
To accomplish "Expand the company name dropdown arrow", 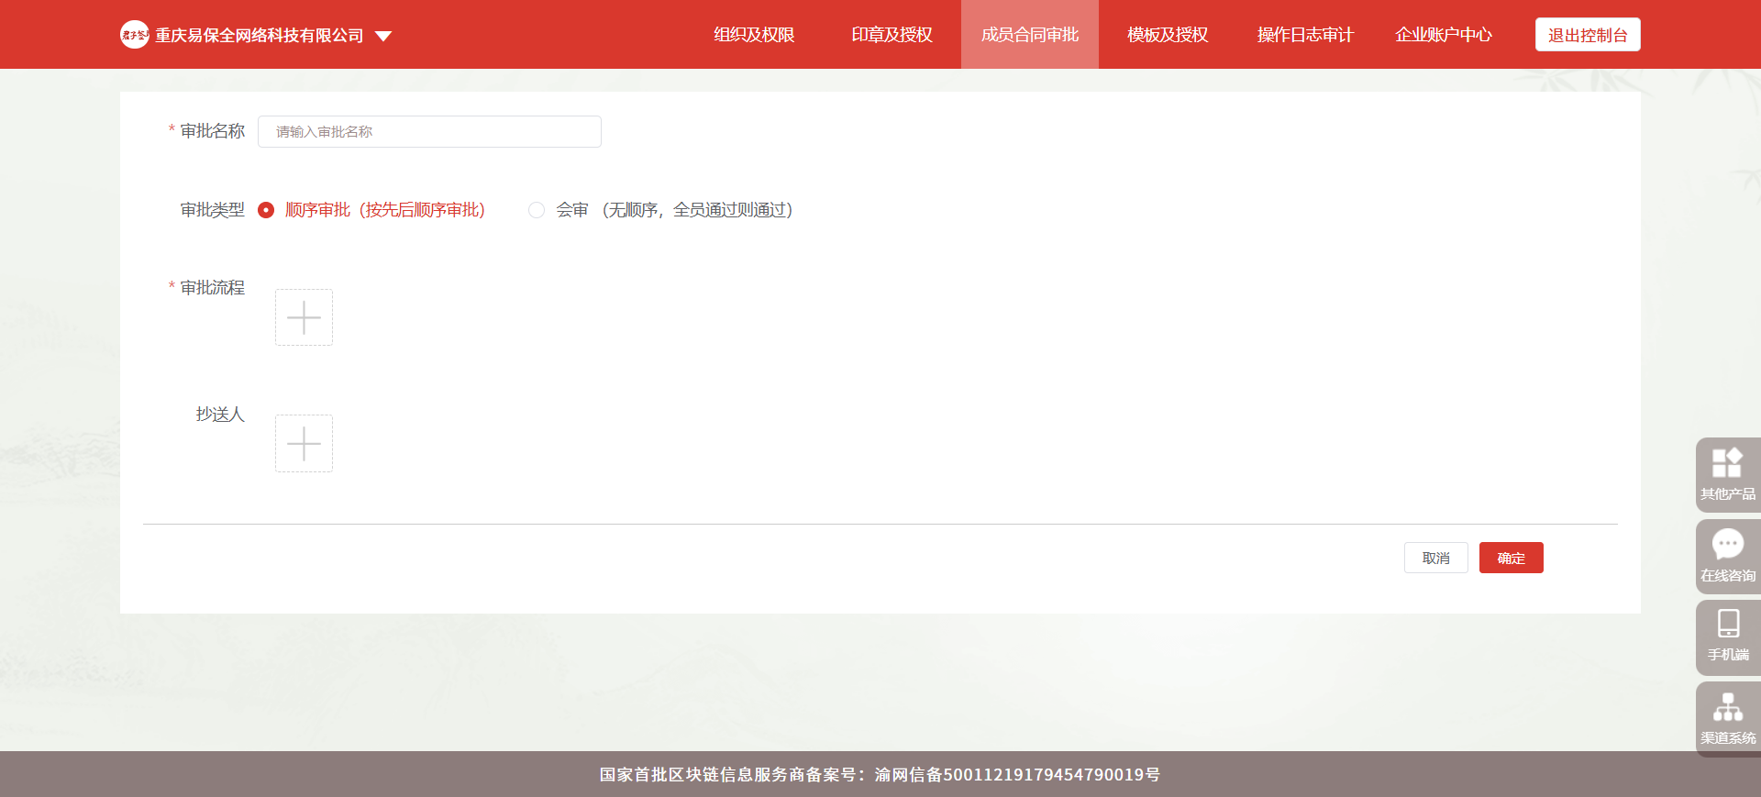I will [383, 36].
